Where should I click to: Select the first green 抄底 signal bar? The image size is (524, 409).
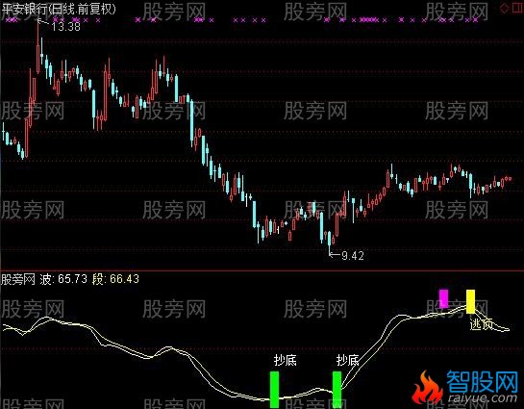(x=274, y=390)
